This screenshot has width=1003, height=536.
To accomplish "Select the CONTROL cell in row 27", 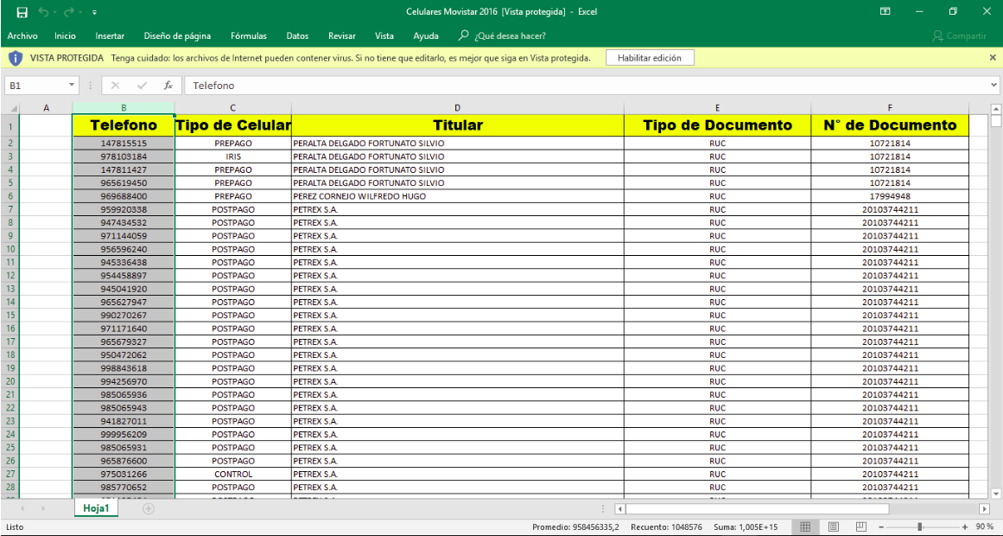I will 233,475.
